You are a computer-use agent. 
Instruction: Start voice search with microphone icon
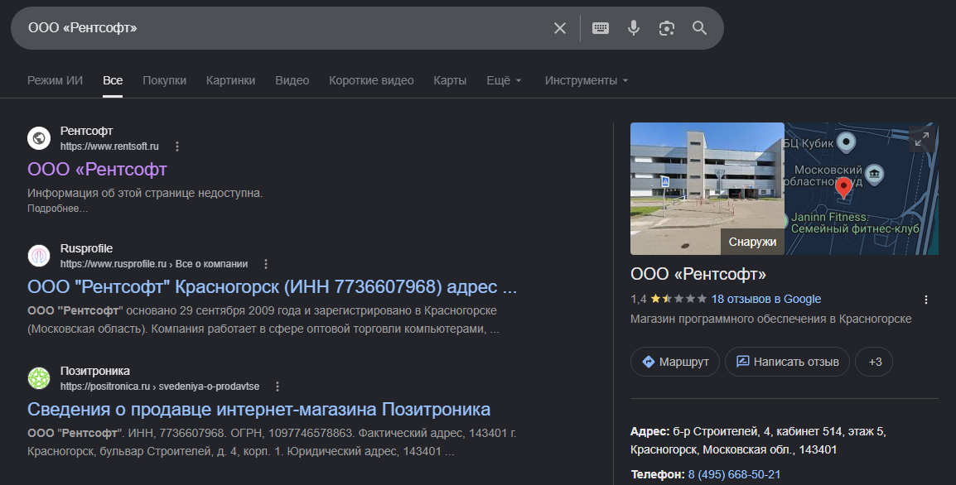[634, 28]
